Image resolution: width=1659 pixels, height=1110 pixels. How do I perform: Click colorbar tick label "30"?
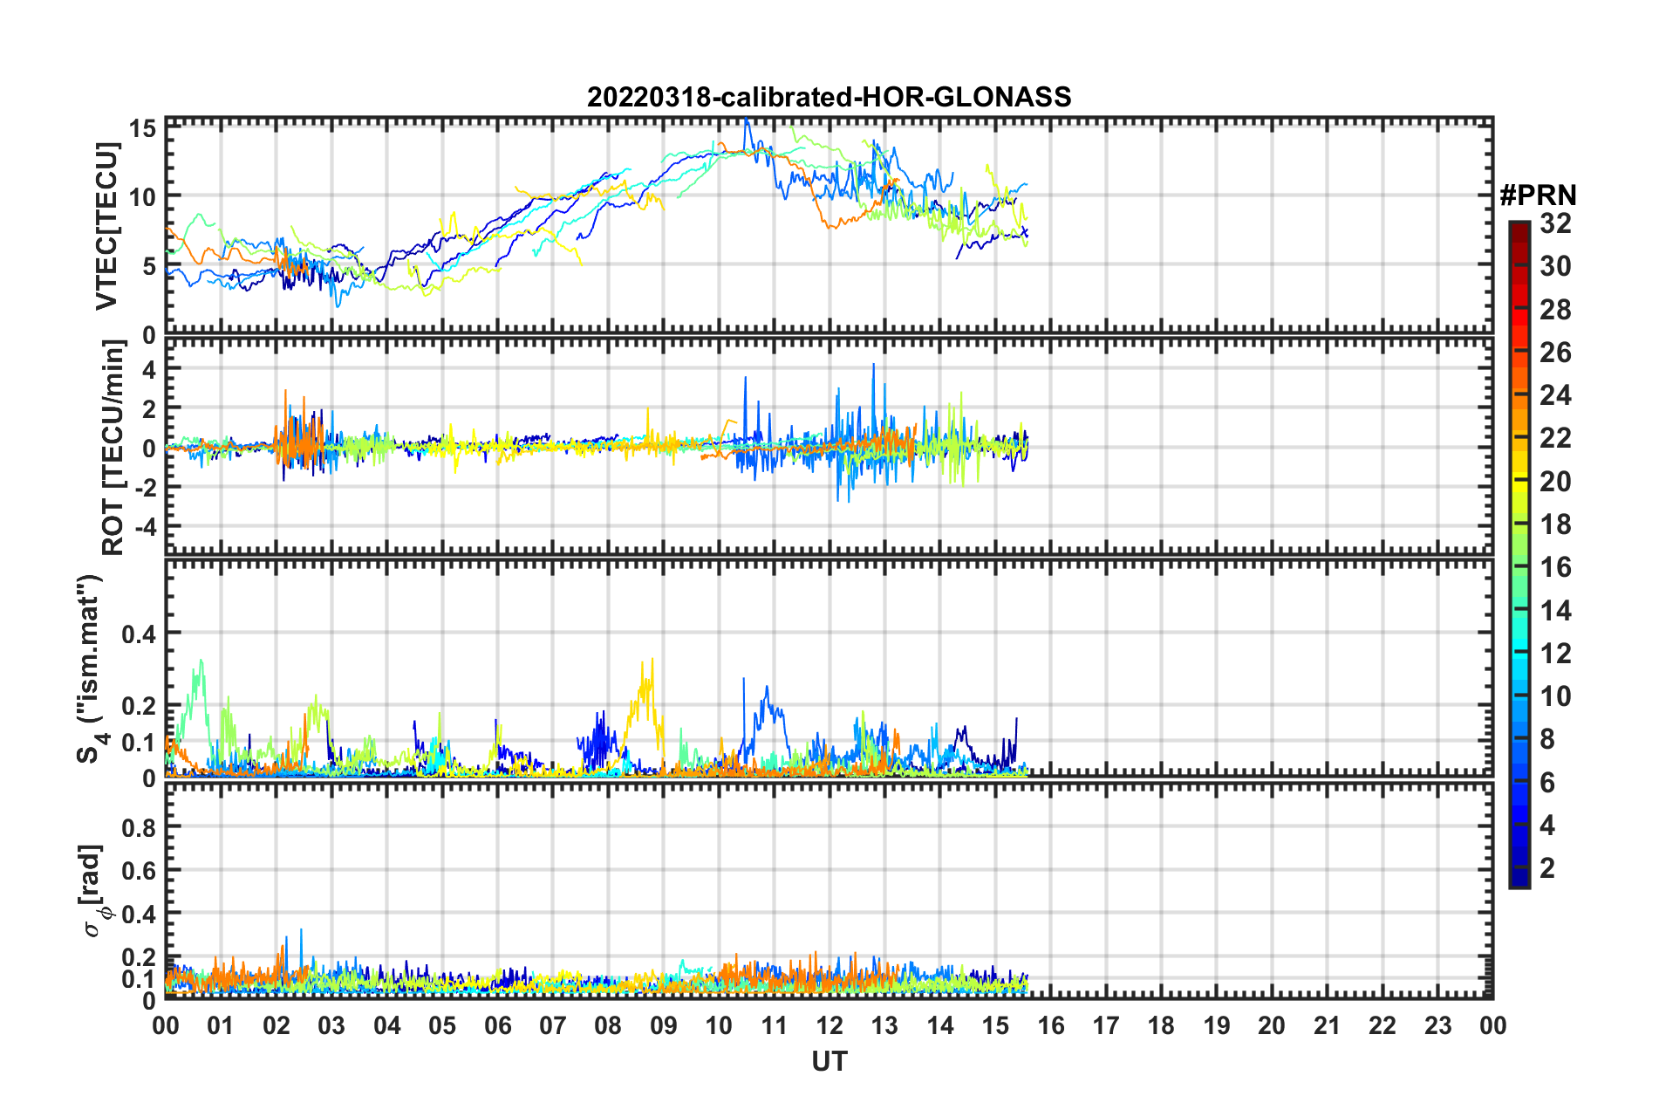click(1555, 266)
